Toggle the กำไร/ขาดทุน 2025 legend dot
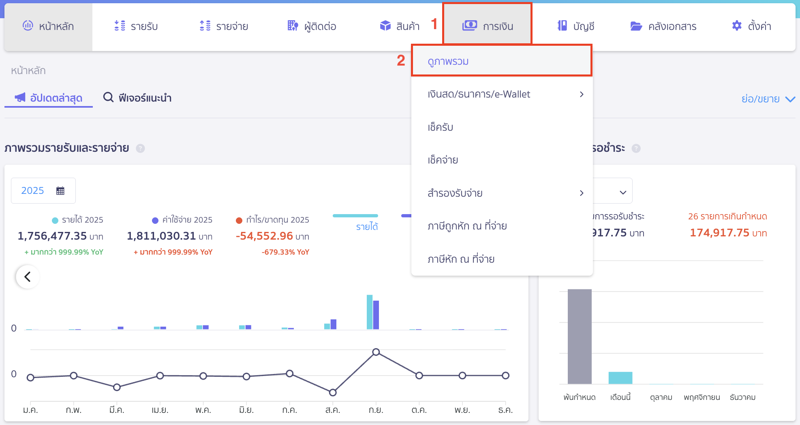This screenshot has width=800, height=425. click(239, 221)
